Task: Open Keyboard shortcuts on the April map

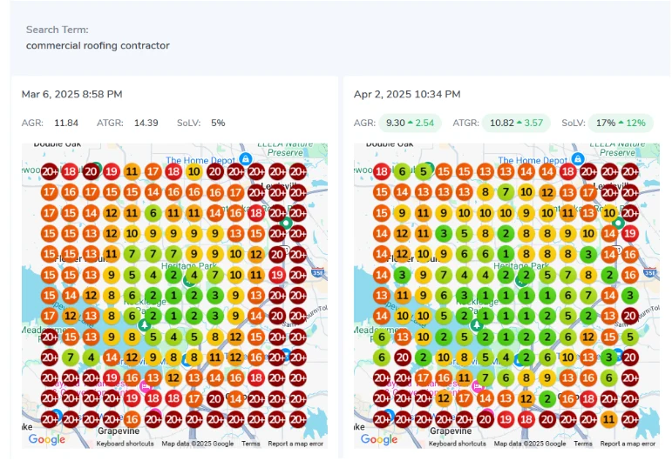Action: (x=458, y=444)
